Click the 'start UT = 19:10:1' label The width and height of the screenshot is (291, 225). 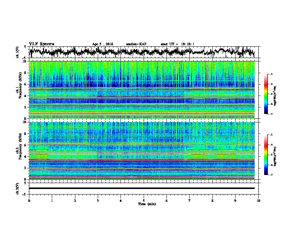[177, 44]
